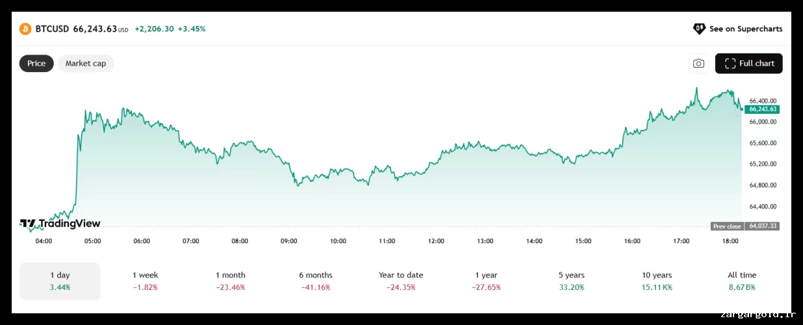Click the Prev close label on chart
The image size is (803, 325).
[x=727, y=226]
